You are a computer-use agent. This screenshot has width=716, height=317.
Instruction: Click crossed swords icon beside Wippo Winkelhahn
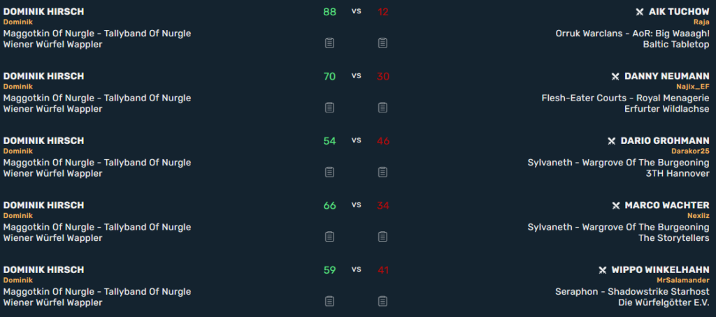pyautogui.click(x=602, y=270)
